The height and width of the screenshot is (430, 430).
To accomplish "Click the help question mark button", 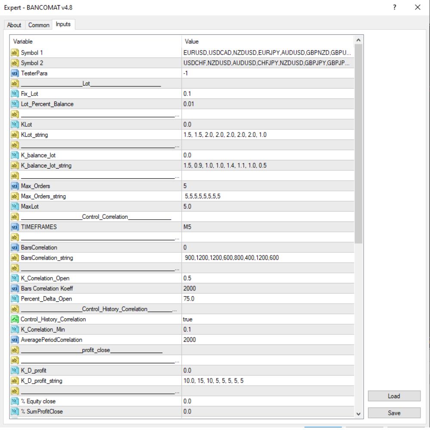I will [394, 7].
